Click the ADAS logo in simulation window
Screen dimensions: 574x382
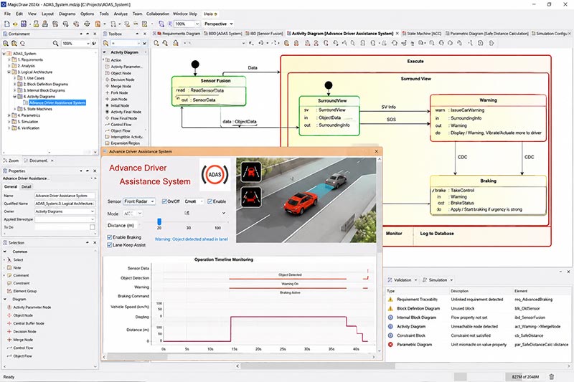click(215, 174)
